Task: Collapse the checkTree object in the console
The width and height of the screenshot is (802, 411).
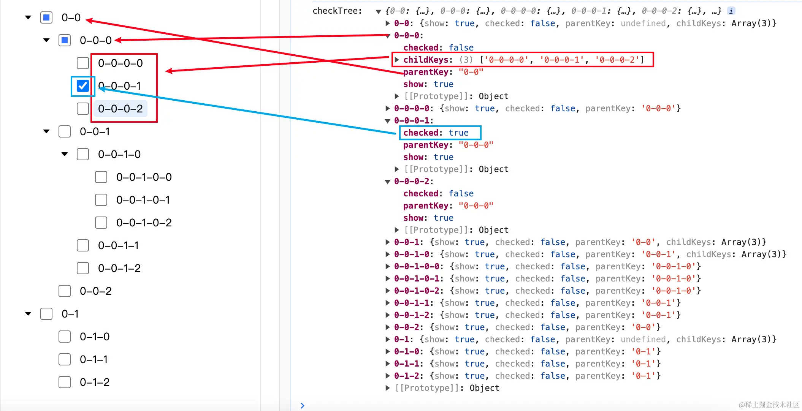Action: [x=378, y=11]
